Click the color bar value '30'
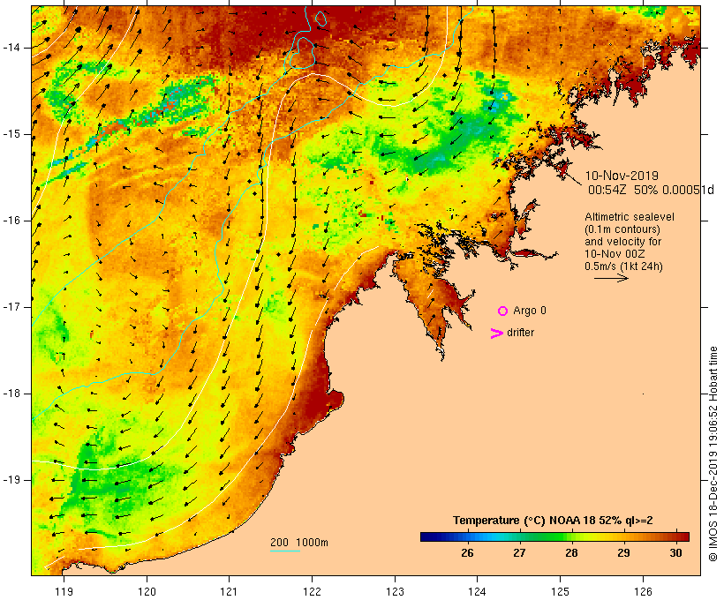Screen dimensions: 724x600 [676, 553]
